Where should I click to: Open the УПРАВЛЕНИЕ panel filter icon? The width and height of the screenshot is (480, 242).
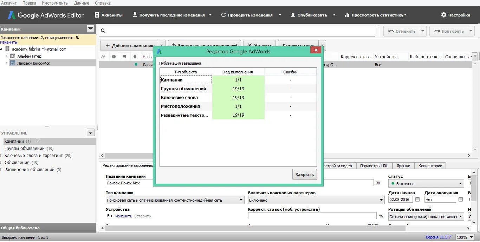91,132
